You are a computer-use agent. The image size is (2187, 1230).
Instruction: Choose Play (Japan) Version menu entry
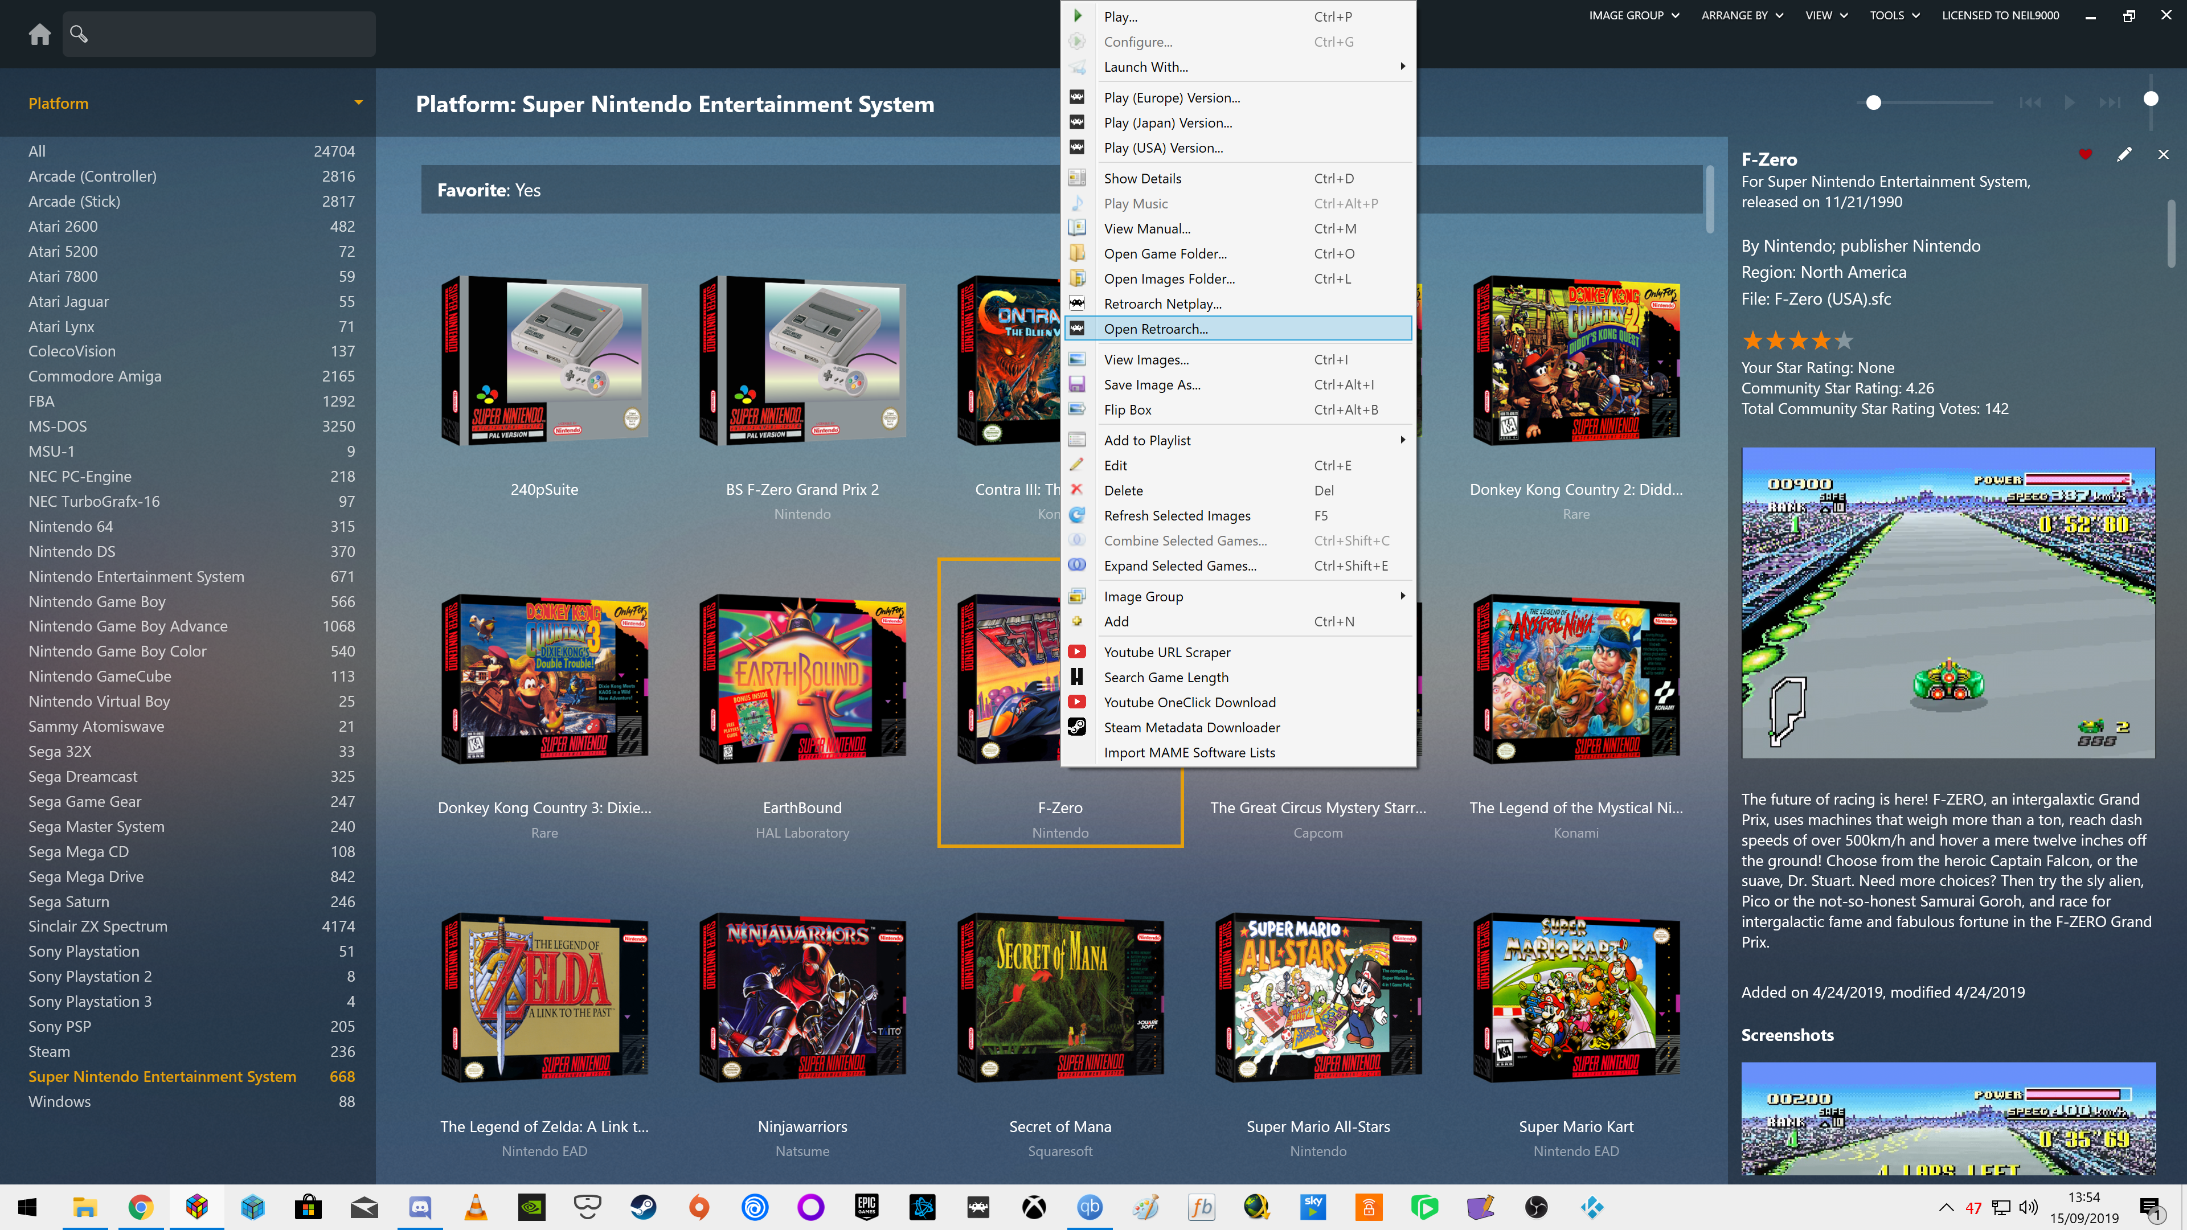(x=1238, y=122)
